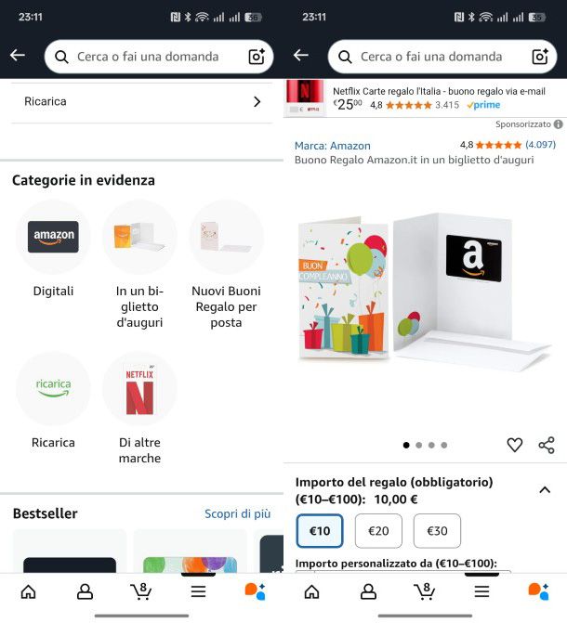Image resolution: width=567 pixels, height=623 pixels.
Task: Open camera search in right search bar
Action: [x=540, y=57]
